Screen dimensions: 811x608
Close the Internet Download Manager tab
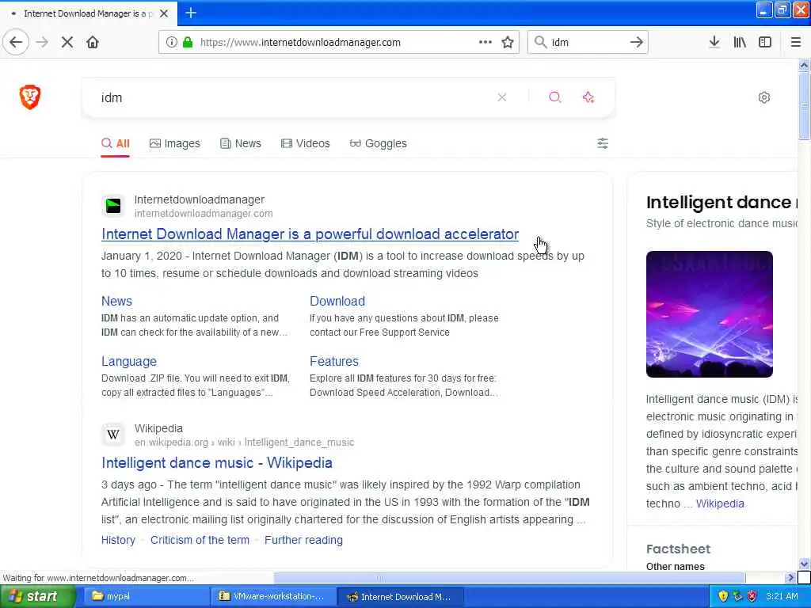(164, 13)
